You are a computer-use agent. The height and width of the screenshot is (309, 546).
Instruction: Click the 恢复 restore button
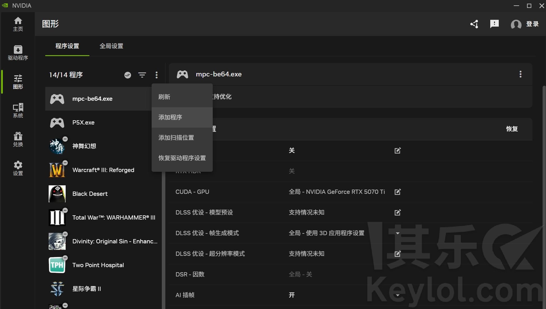tap(512, 129)
